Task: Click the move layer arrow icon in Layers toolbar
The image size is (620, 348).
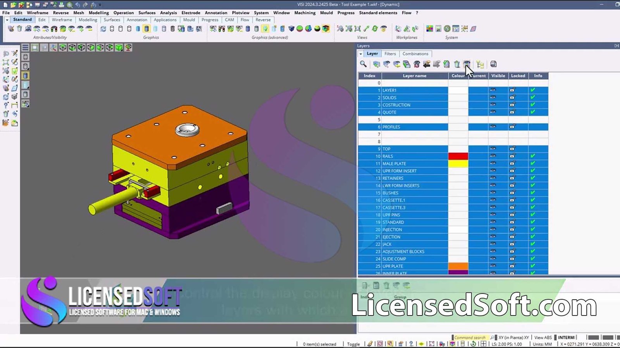Action: coord(427,64)
